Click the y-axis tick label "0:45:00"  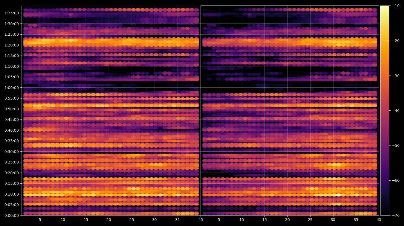[12, 120]
